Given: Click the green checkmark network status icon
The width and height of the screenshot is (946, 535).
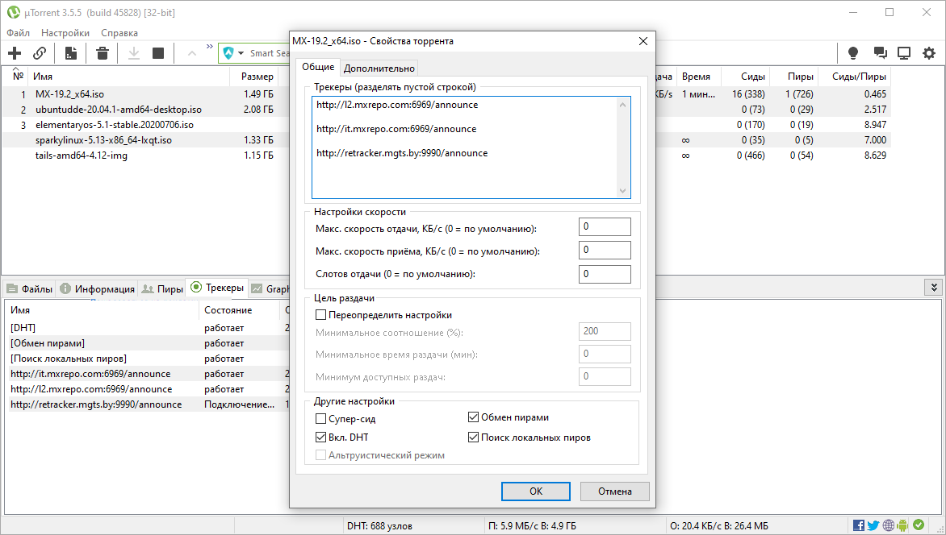Looking at the screenshot, I should pyautogui.click(x=919, y=525).
